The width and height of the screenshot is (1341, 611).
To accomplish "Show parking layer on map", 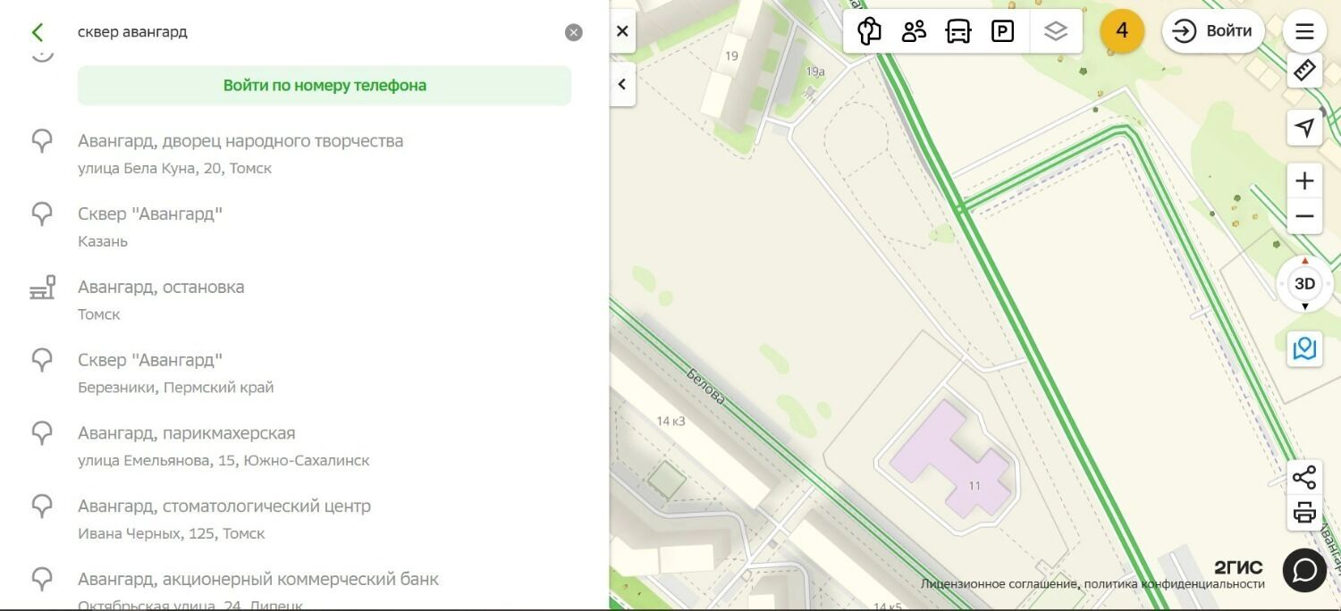I will click(1002, 31).
